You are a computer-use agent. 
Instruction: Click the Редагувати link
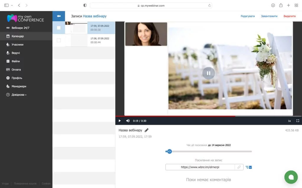tap(247, 16)
